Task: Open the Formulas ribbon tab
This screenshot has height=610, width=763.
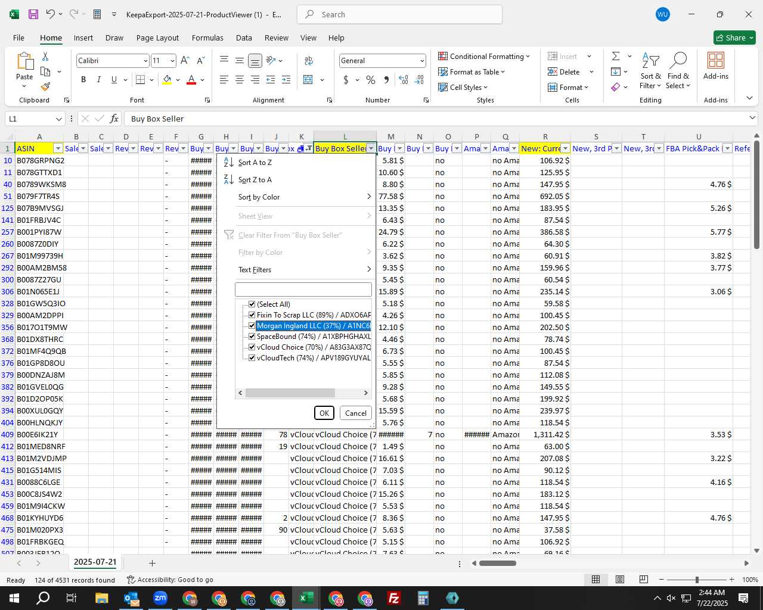Action: (207, 38)
